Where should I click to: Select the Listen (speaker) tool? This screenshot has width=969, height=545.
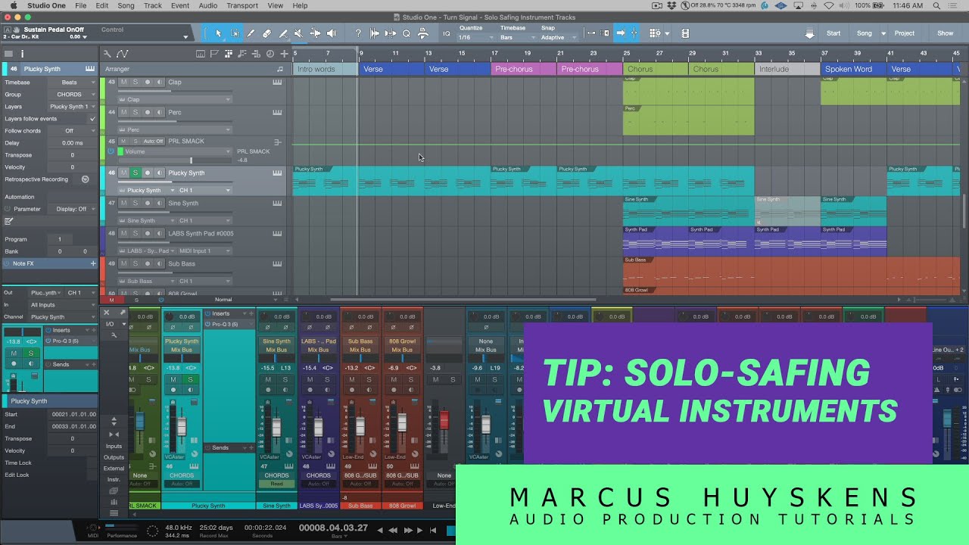pos(332,33)
